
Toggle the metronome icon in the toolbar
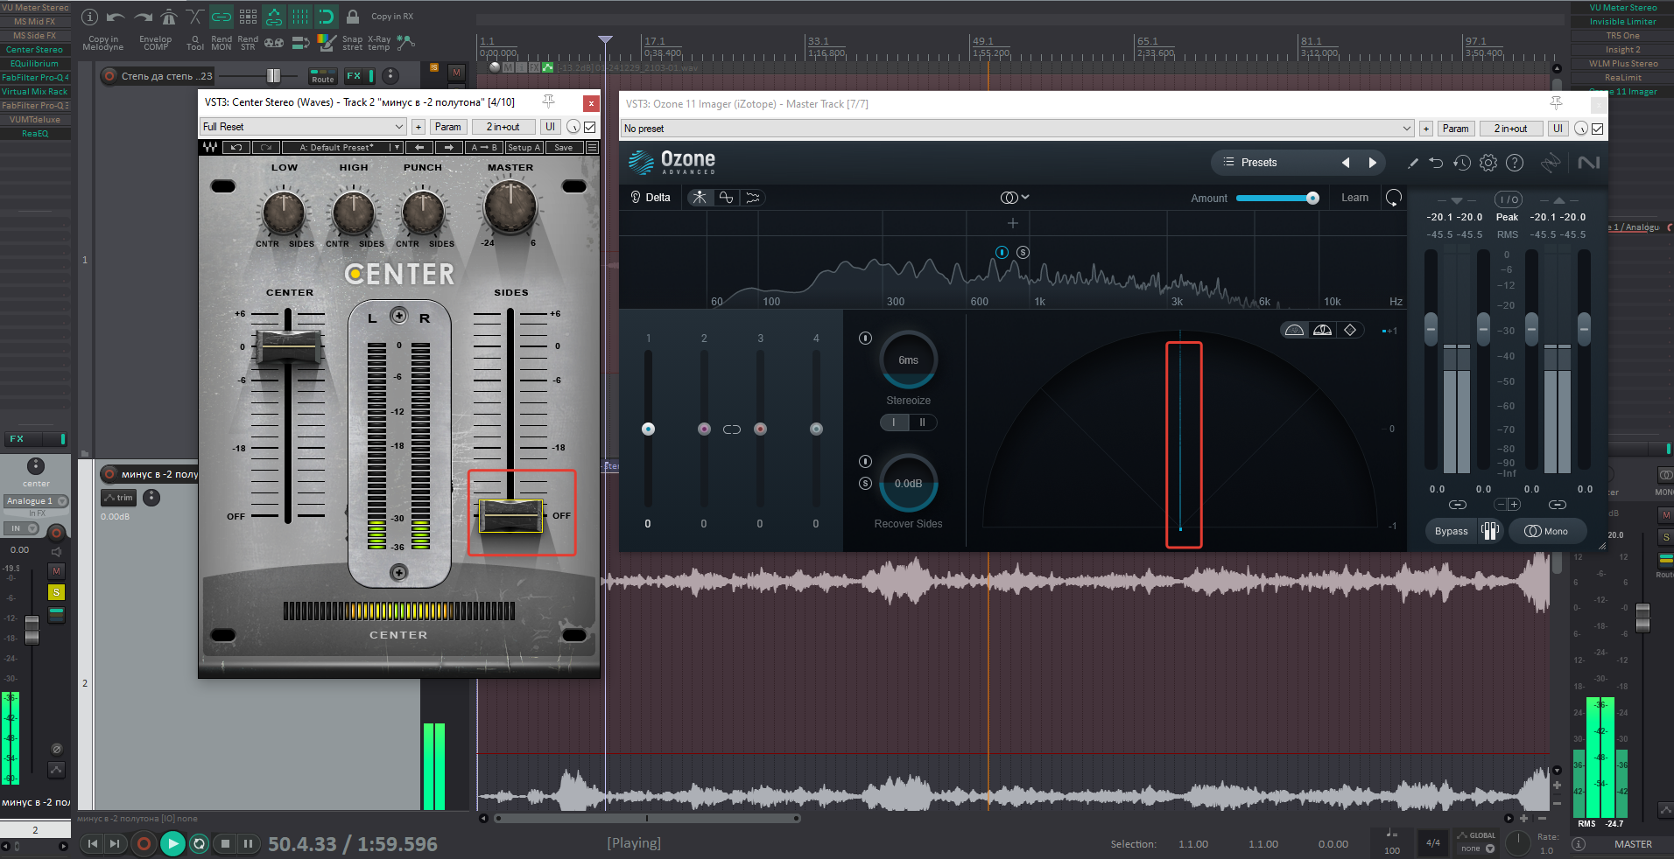coord(169,17)
